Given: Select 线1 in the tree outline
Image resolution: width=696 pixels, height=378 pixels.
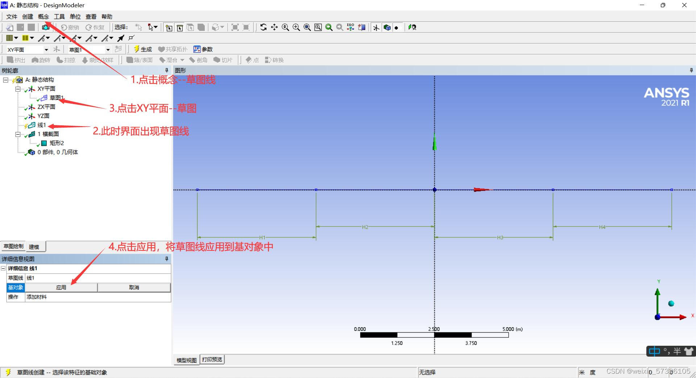Looking at the screenshot, I should coord(41,125).
